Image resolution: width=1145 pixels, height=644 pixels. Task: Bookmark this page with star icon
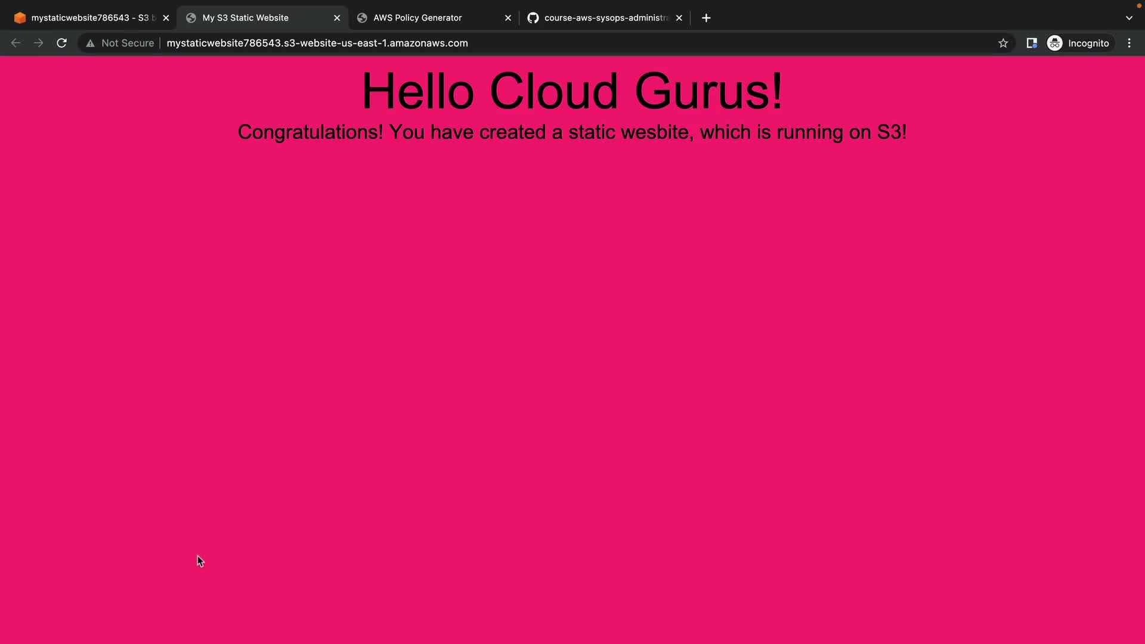tap(1003, 43)
